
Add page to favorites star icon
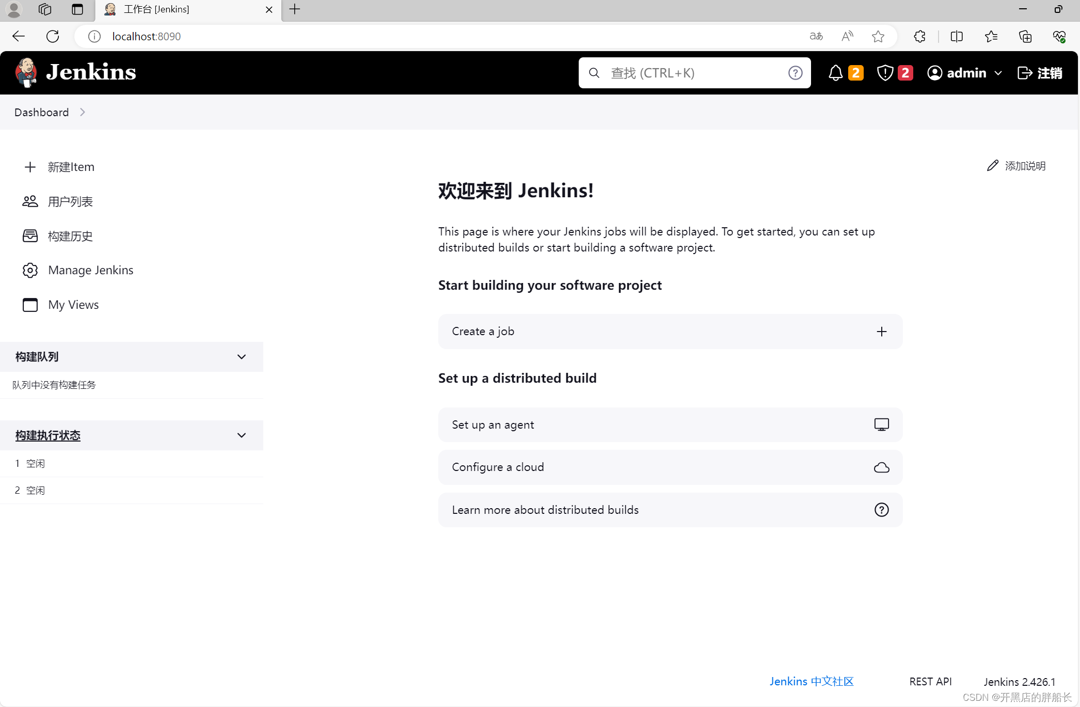(878, 36)
